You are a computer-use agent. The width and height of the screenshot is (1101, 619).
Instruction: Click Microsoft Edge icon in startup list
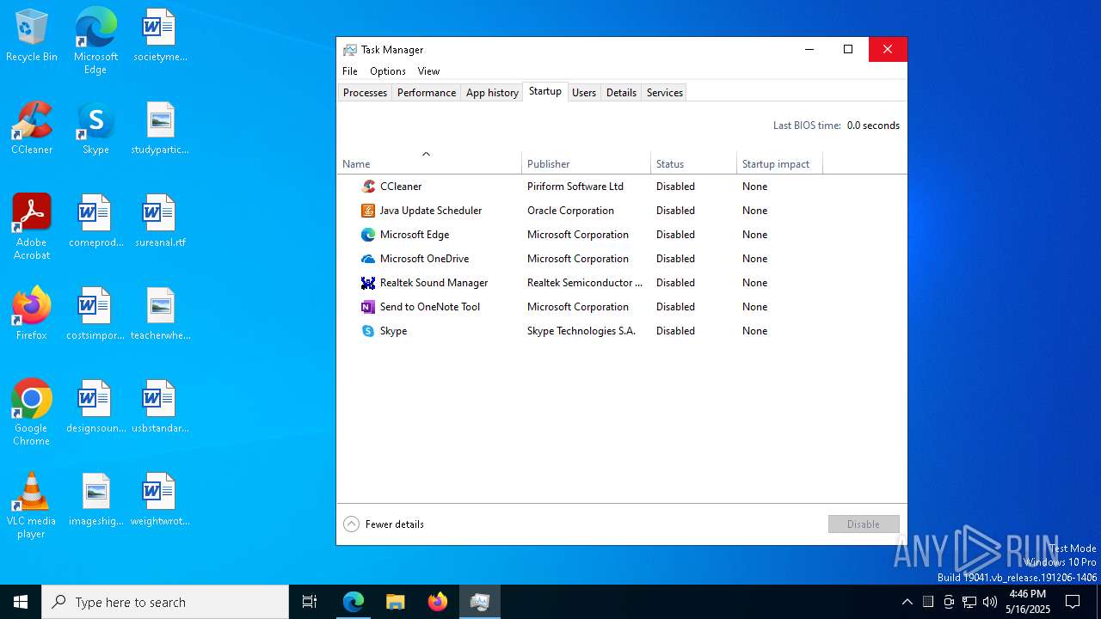pyautogui.click(x=368, y=235)
